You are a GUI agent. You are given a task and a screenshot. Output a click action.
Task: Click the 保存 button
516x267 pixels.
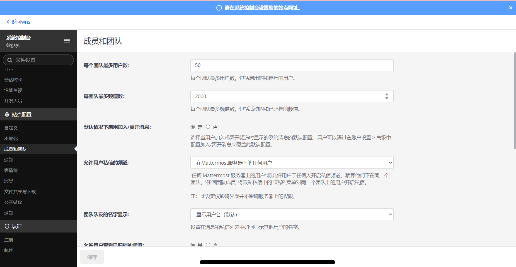92,257
